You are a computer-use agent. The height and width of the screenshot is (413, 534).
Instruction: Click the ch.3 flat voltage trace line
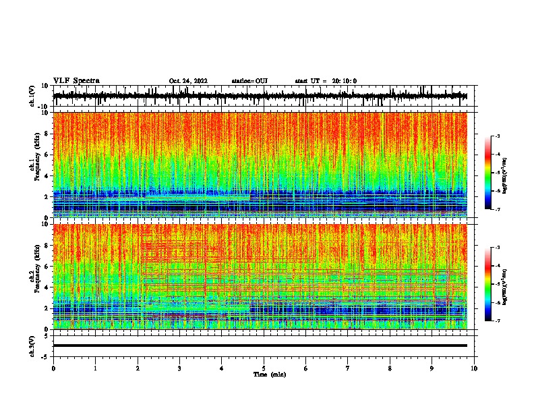click(x=260, y=346)
